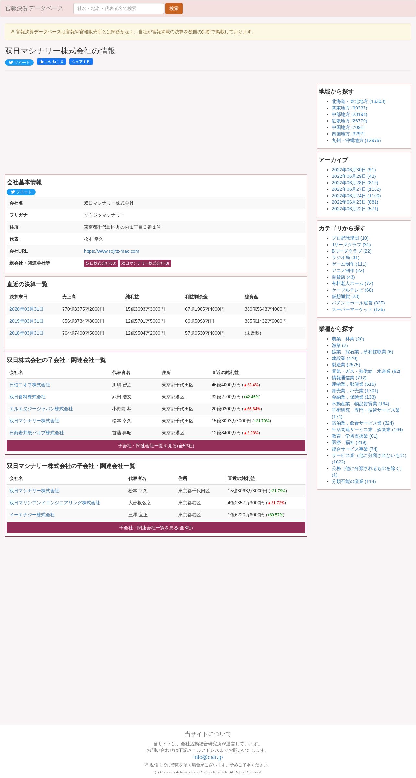Open archive 2022年06月22日 (571)
The height and width of the screenshot is (778, 416).
coord(355,209)
